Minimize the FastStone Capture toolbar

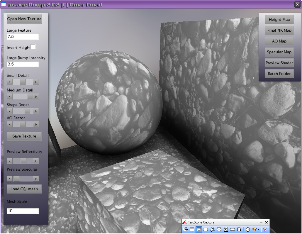[261, 223]
